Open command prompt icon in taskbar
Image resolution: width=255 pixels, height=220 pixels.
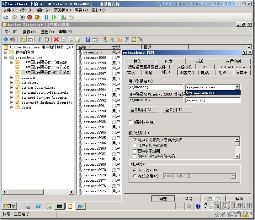click(x=60, y=206)
